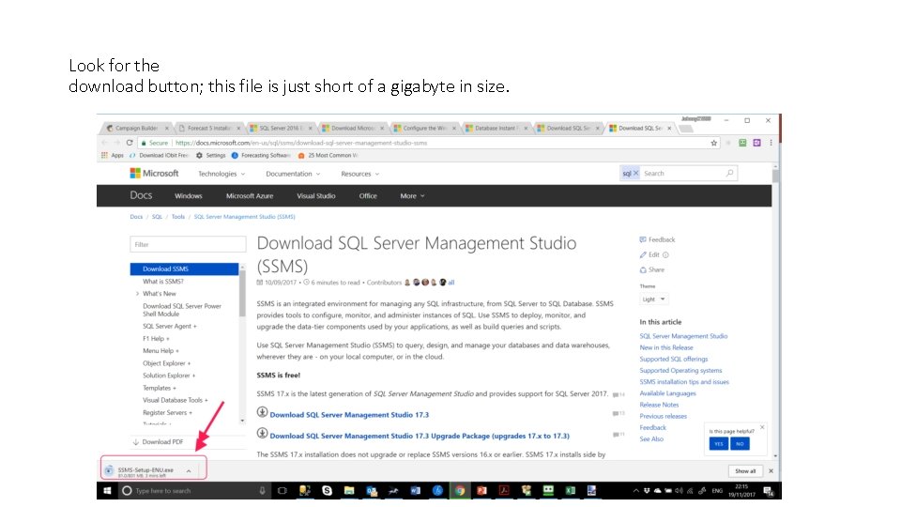
Task: Remove the sql search scope tag
Action: pos(635,173)
